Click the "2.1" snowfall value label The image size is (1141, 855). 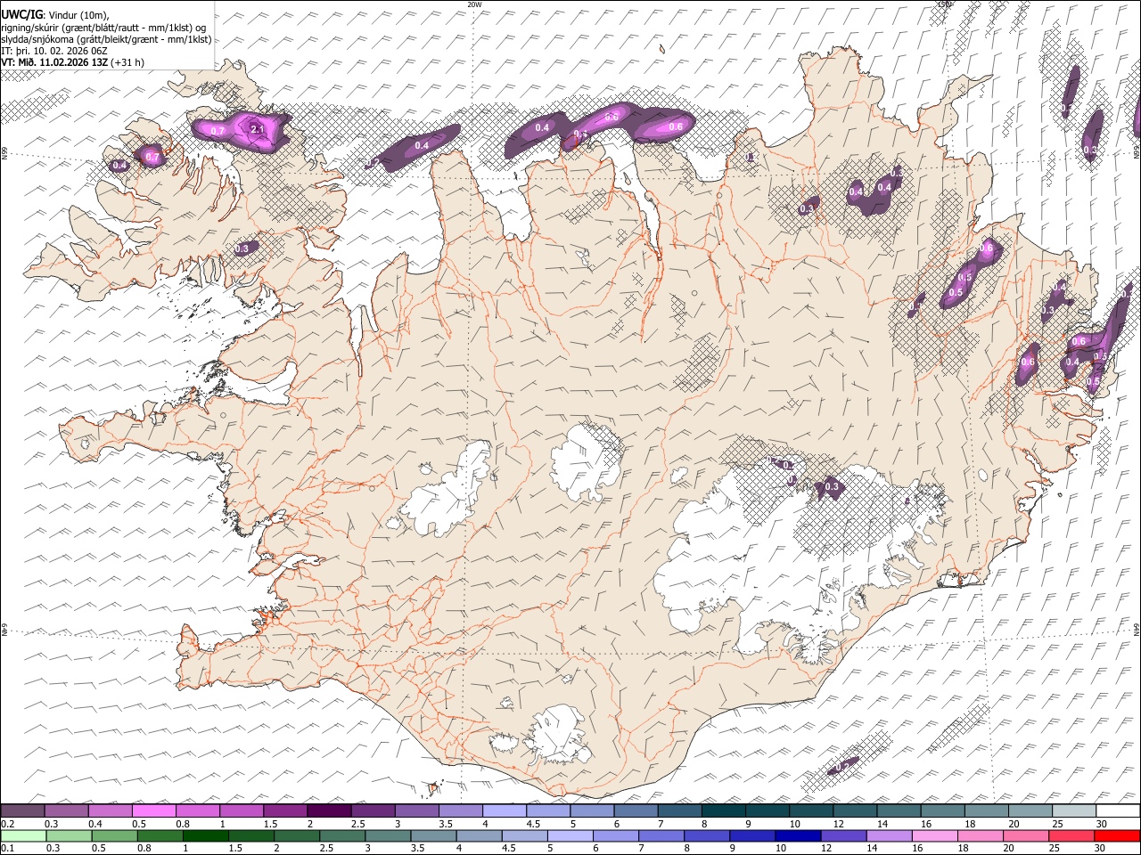[x=258, y=130]
